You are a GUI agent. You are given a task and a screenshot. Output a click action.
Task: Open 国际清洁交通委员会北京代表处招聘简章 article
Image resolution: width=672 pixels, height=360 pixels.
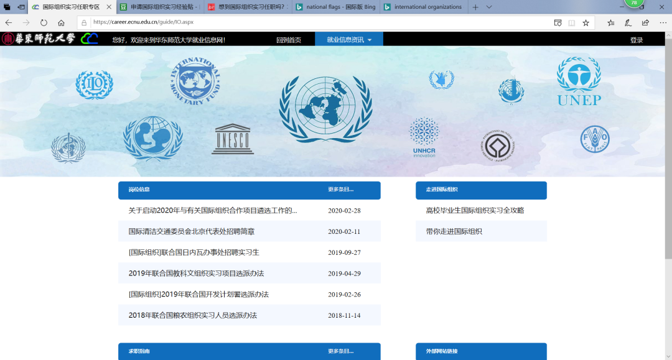tap(192, 231)
